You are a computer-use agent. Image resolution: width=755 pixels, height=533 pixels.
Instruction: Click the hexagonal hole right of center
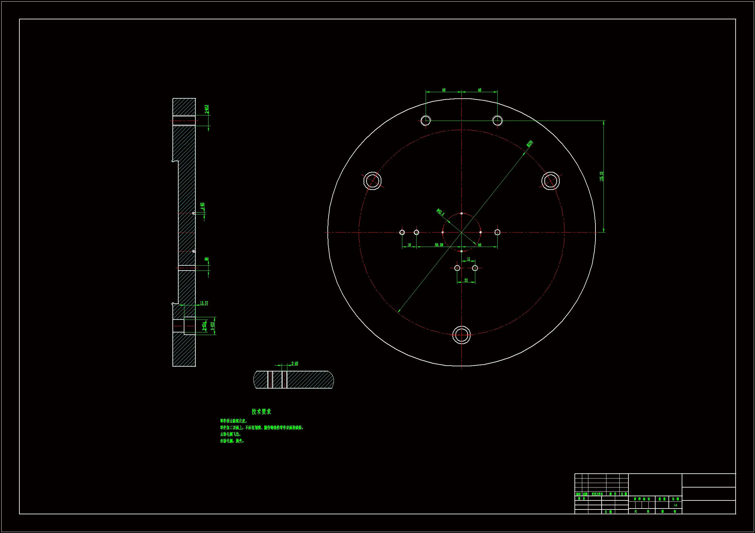[497, 232]
